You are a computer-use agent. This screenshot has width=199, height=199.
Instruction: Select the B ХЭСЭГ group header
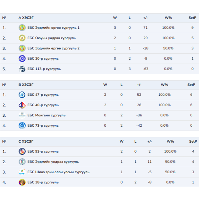(x=26, y=85)
